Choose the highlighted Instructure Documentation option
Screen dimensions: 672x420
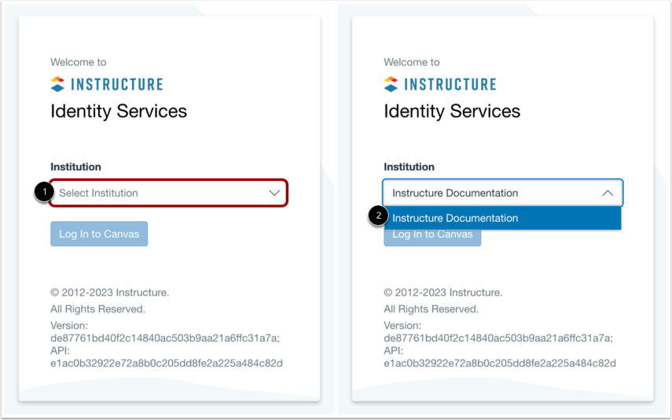pos(502,218)
